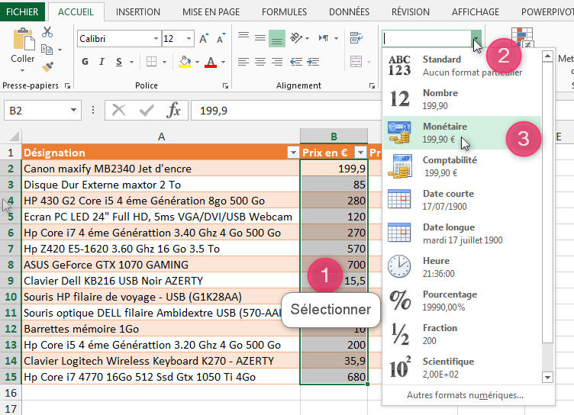Screen dimensions: 574x415
Task: Click conditional formatting icon
Action: 522,37
